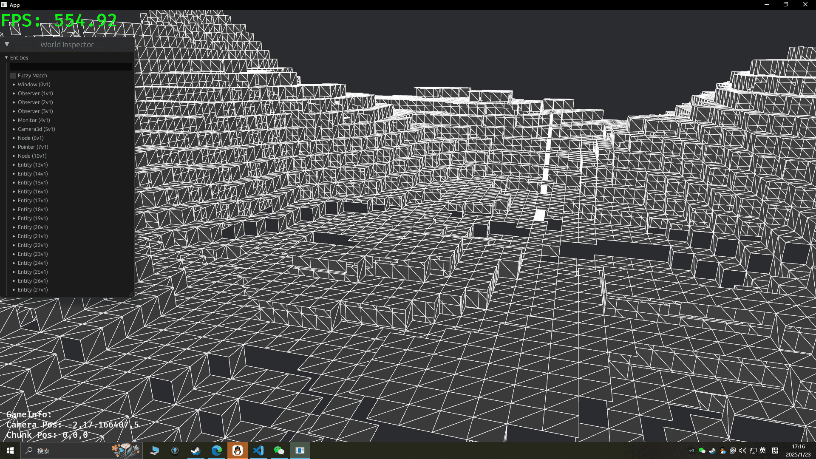Image resolution: width=816 pixels, height=459 pixels.
Task: Open WeChat from the taskbar
Action: pyautogui.click(x=279, y=450)
